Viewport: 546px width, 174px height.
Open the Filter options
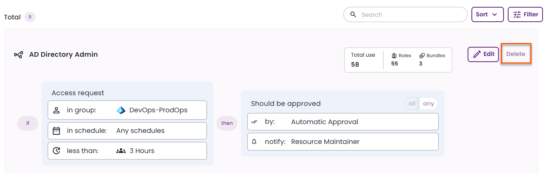525,14
